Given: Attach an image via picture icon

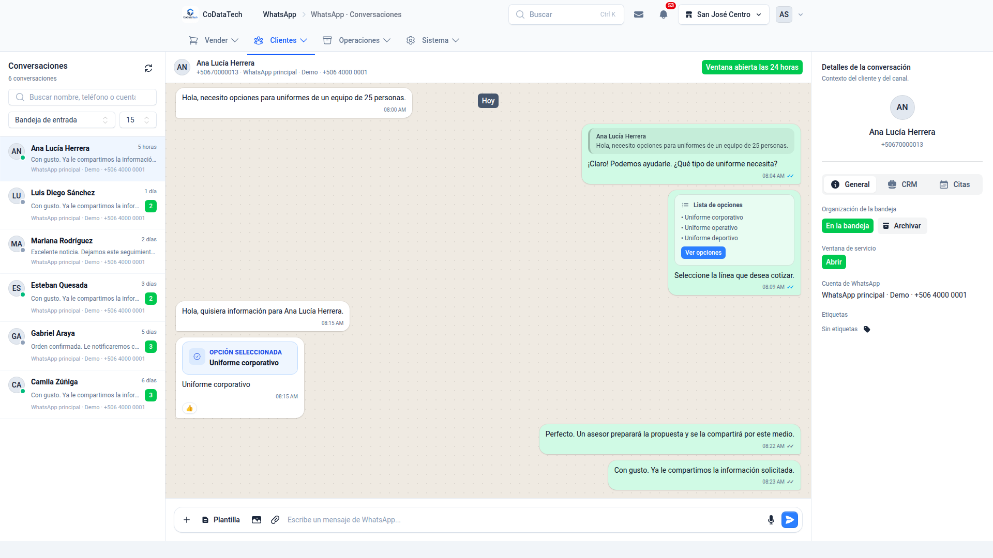Looking at the screenshot, I should click(257, 520).
